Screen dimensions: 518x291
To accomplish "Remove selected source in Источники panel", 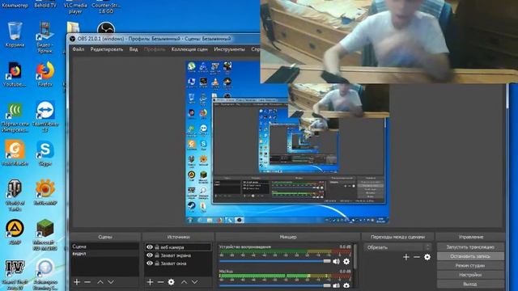I will 160,282.
